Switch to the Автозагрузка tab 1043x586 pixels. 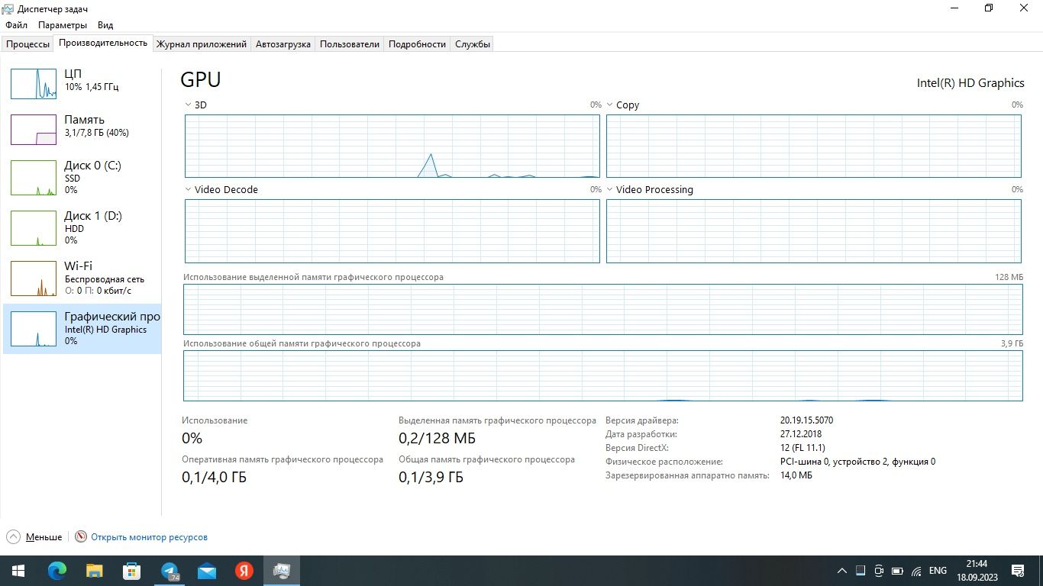point(283,44)
